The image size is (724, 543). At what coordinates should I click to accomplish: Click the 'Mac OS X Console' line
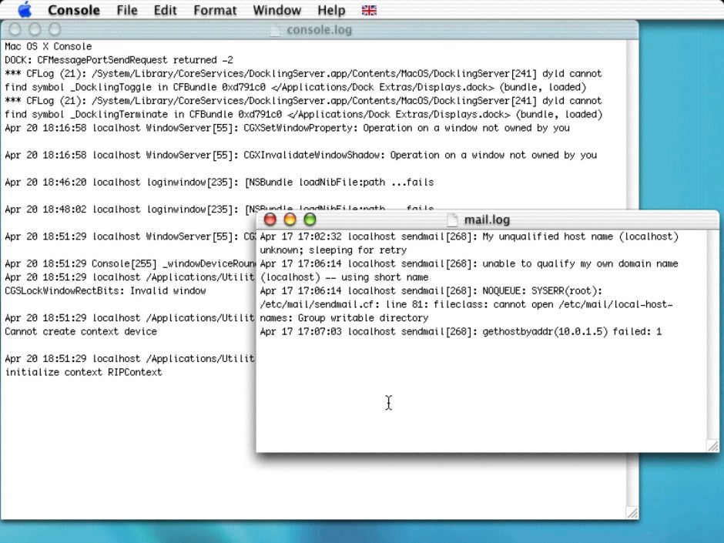pos(49,47)
